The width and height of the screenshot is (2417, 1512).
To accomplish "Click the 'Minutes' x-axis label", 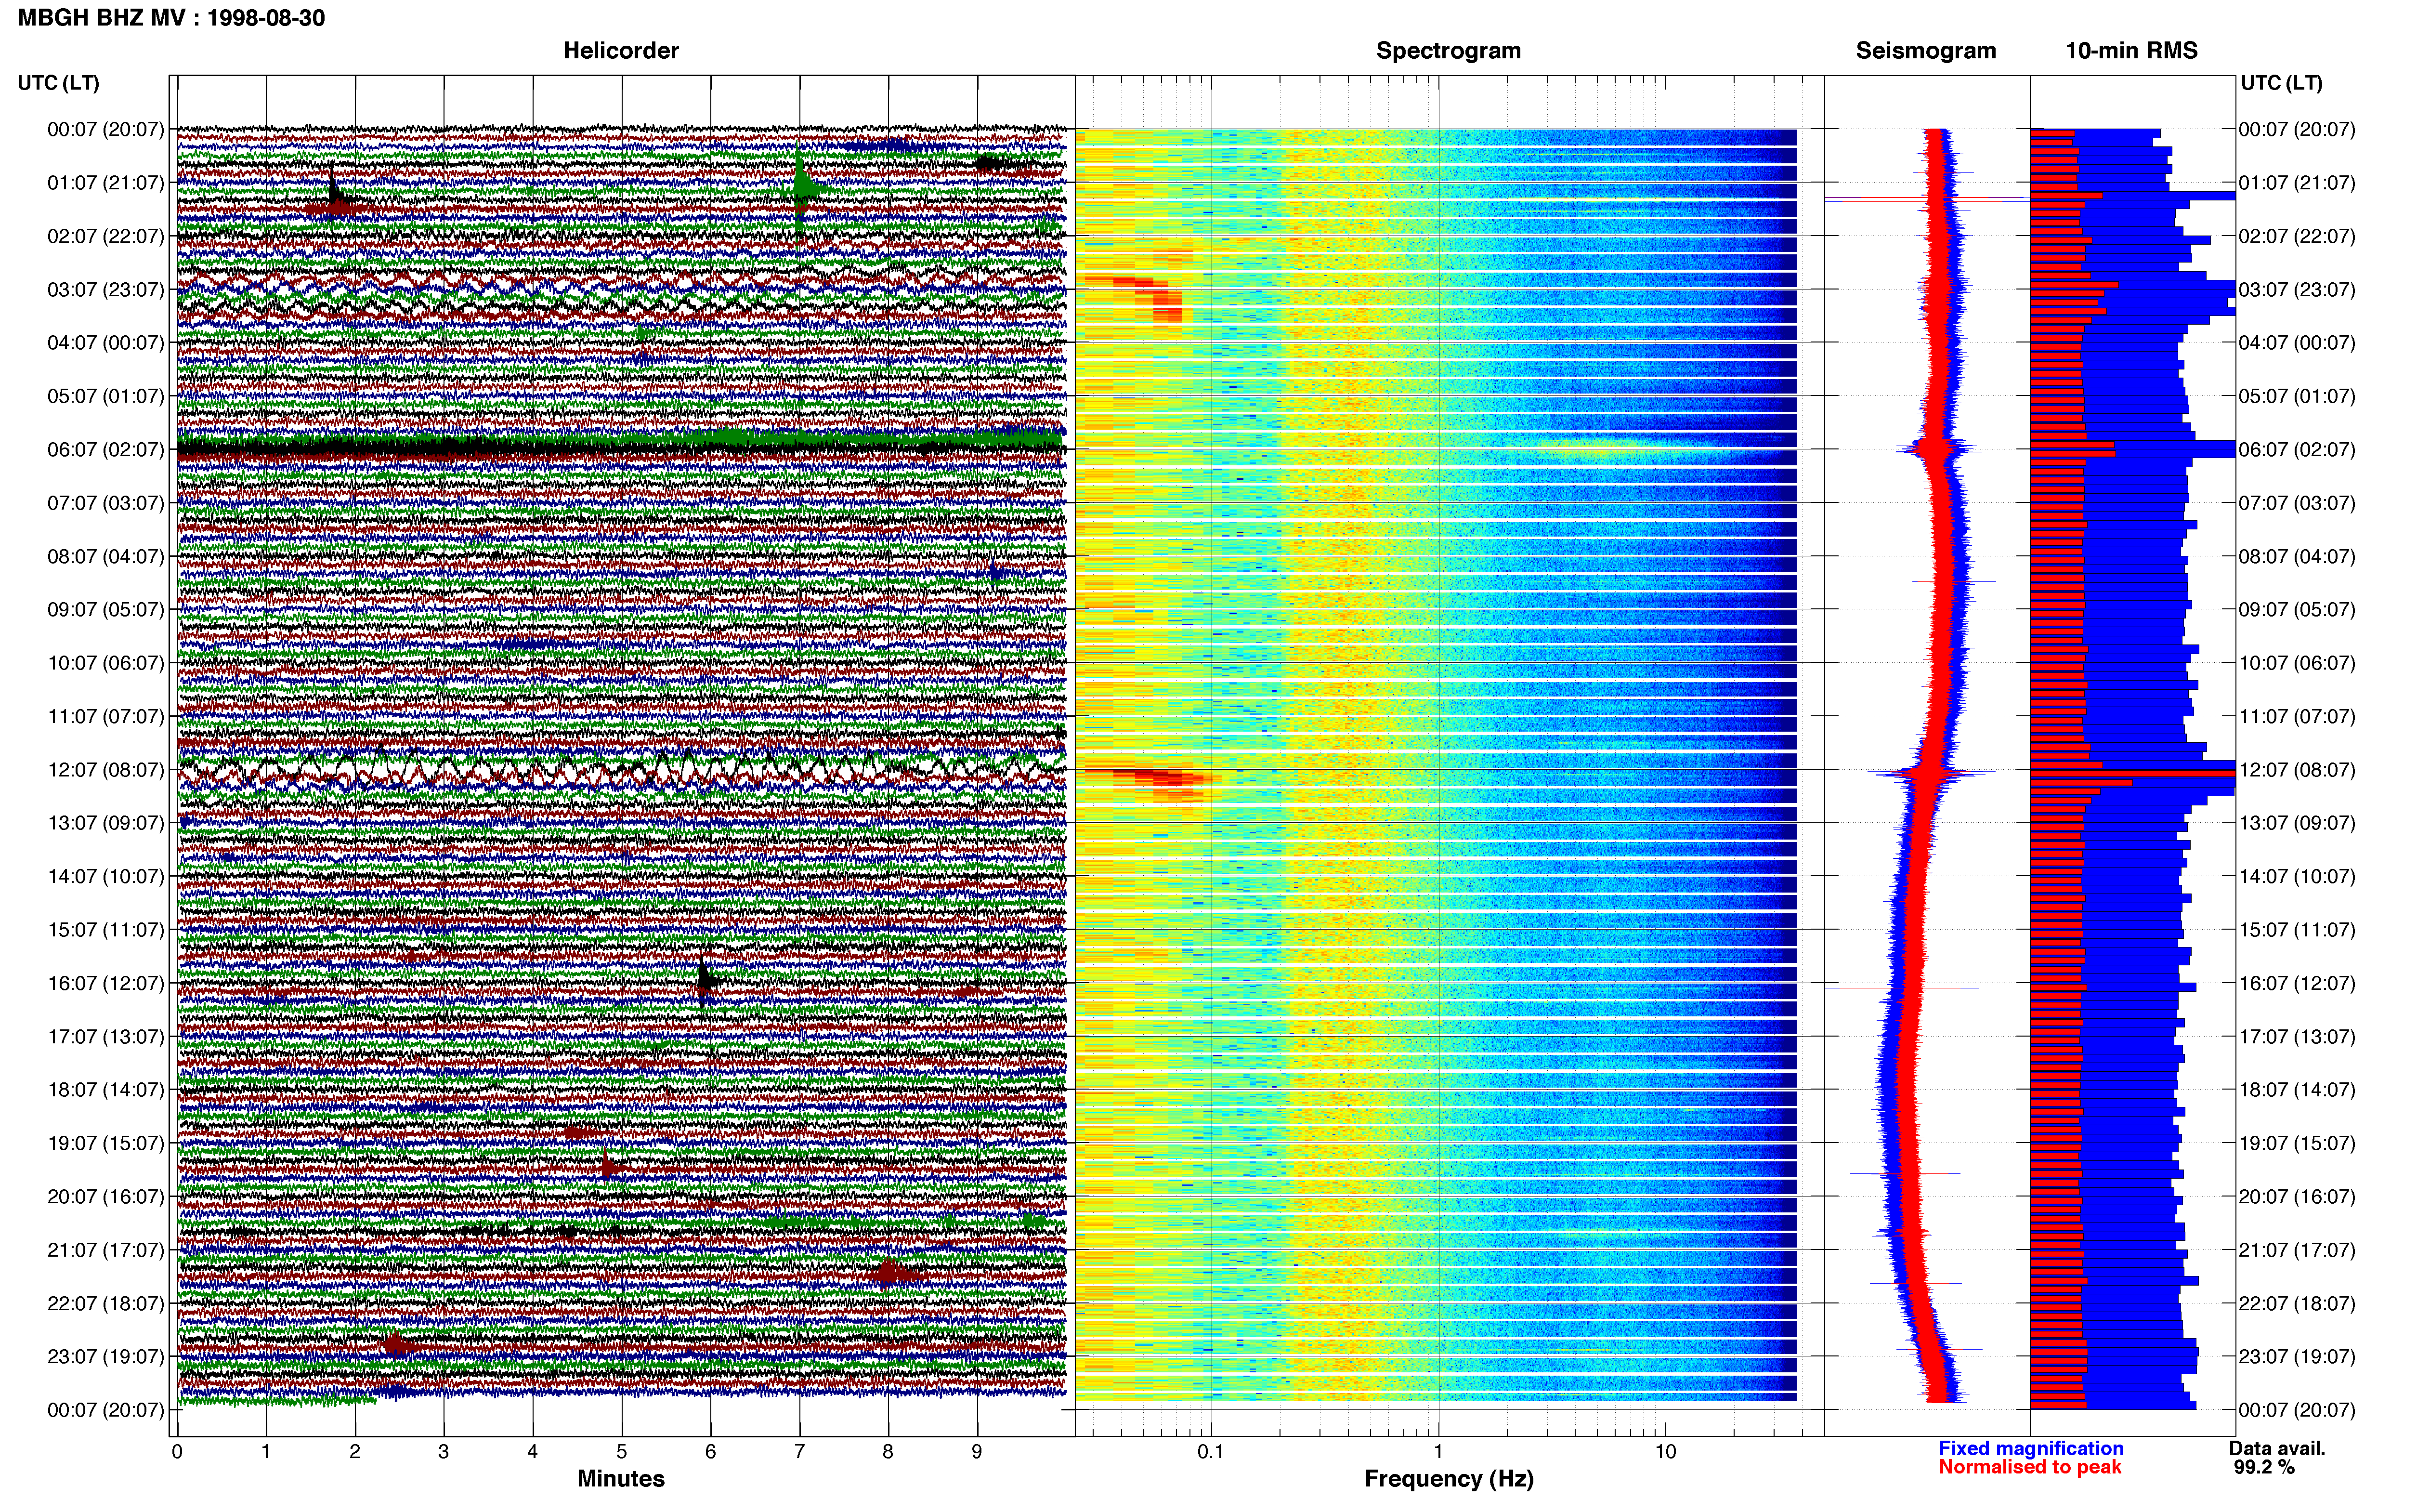I will [621, 1478].
